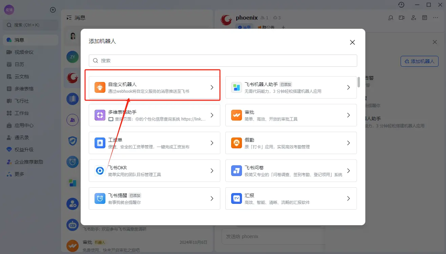The width and height of the screenshot is (446, 254).
Task: Click the 皮锋 user avatar
Action: click(9, 10)
